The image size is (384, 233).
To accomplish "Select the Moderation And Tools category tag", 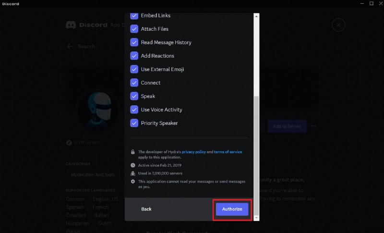I will point(93,175).
